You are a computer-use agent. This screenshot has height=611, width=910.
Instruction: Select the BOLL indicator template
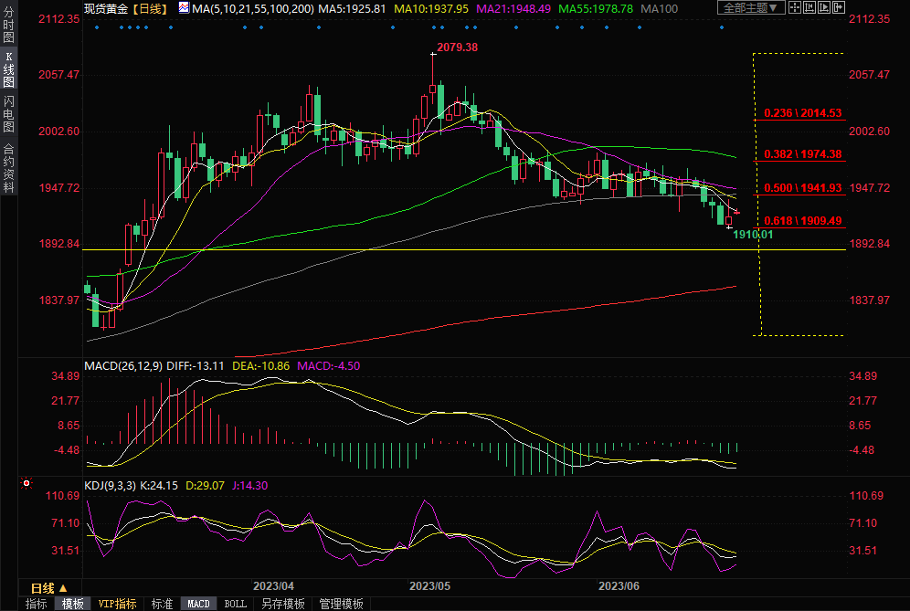point(236,604)
